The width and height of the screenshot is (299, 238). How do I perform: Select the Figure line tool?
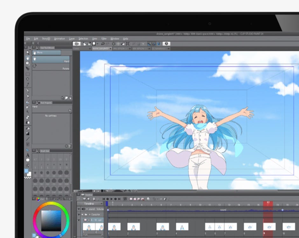click(x=28, y=139)
